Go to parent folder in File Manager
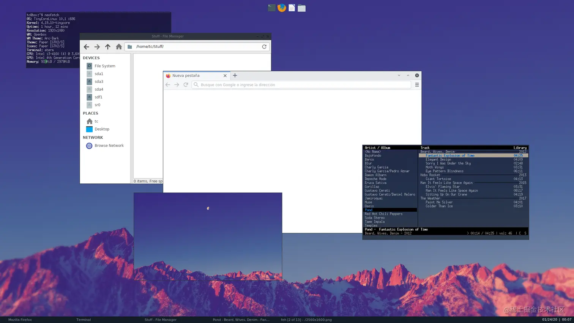This screenshot has height=323, width=574. (108, 47)
